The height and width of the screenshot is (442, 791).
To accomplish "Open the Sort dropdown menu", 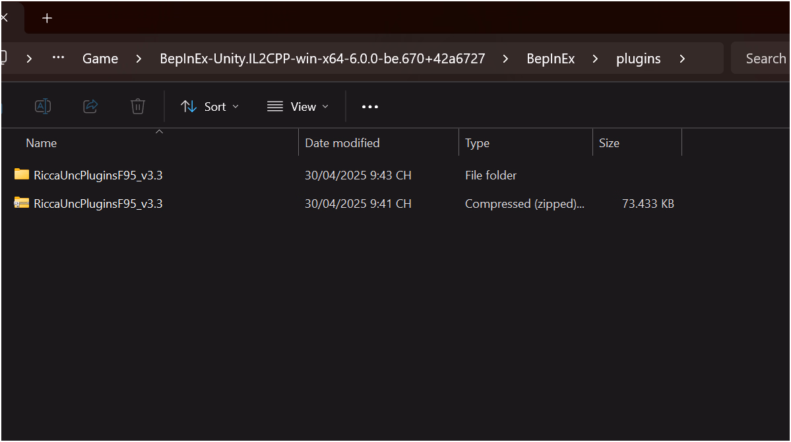I will tap(210, 107).
